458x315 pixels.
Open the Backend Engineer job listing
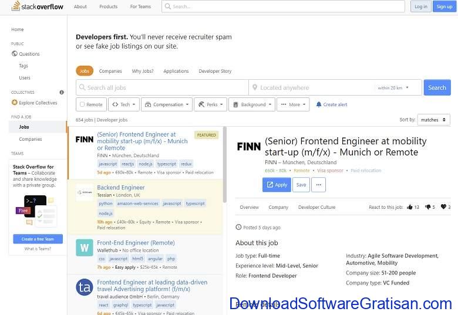(120, 187)
